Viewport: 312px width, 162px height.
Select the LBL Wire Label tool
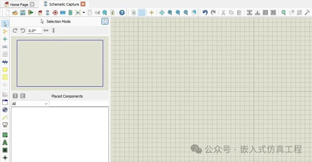(x=5, y=47)
